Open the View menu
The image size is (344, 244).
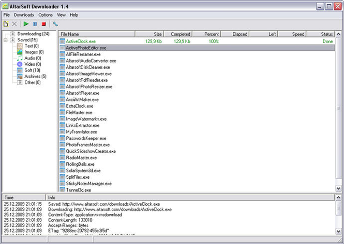(61, 15)
